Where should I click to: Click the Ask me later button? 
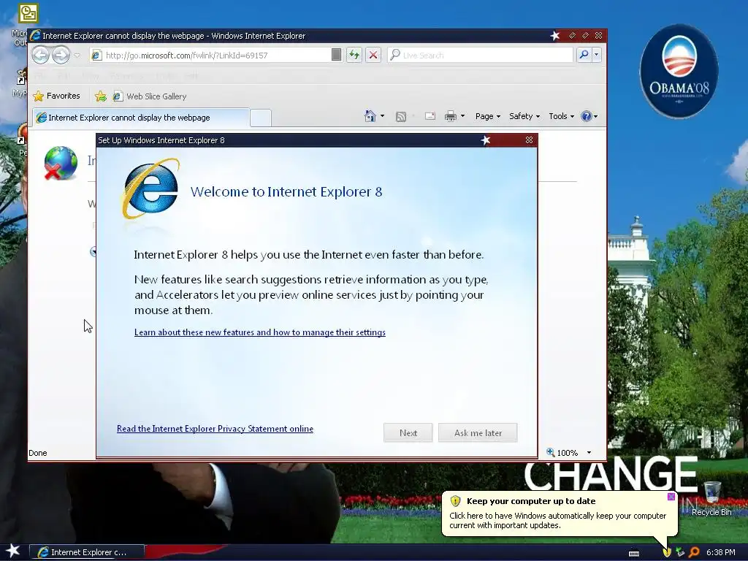coord(478,432)
